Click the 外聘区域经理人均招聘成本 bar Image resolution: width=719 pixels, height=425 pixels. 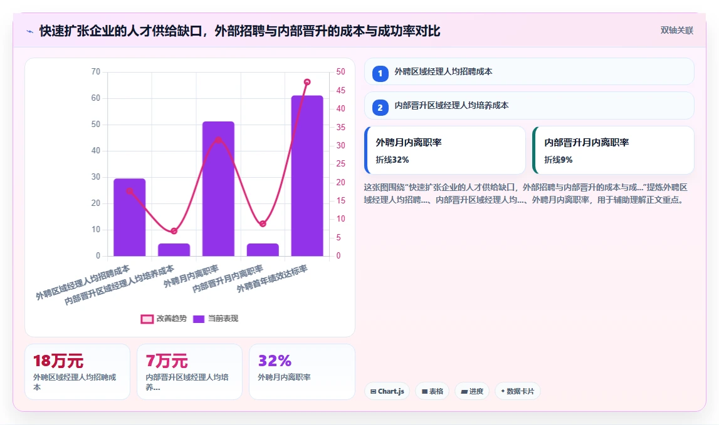click(130, 218)
